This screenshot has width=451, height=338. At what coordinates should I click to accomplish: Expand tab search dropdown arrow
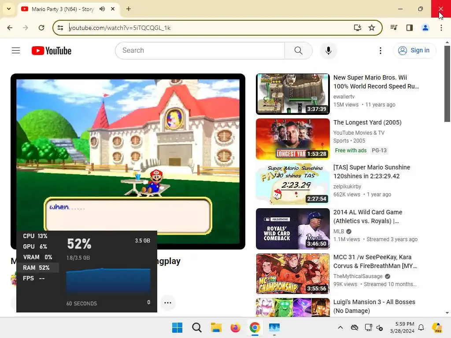tap(9, 9)
